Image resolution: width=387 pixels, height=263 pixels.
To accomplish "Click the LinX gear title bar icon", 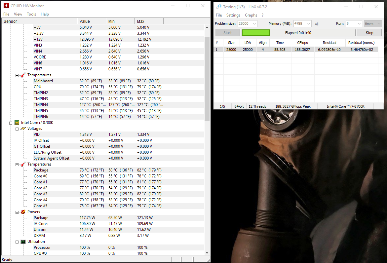I will 219,7.
